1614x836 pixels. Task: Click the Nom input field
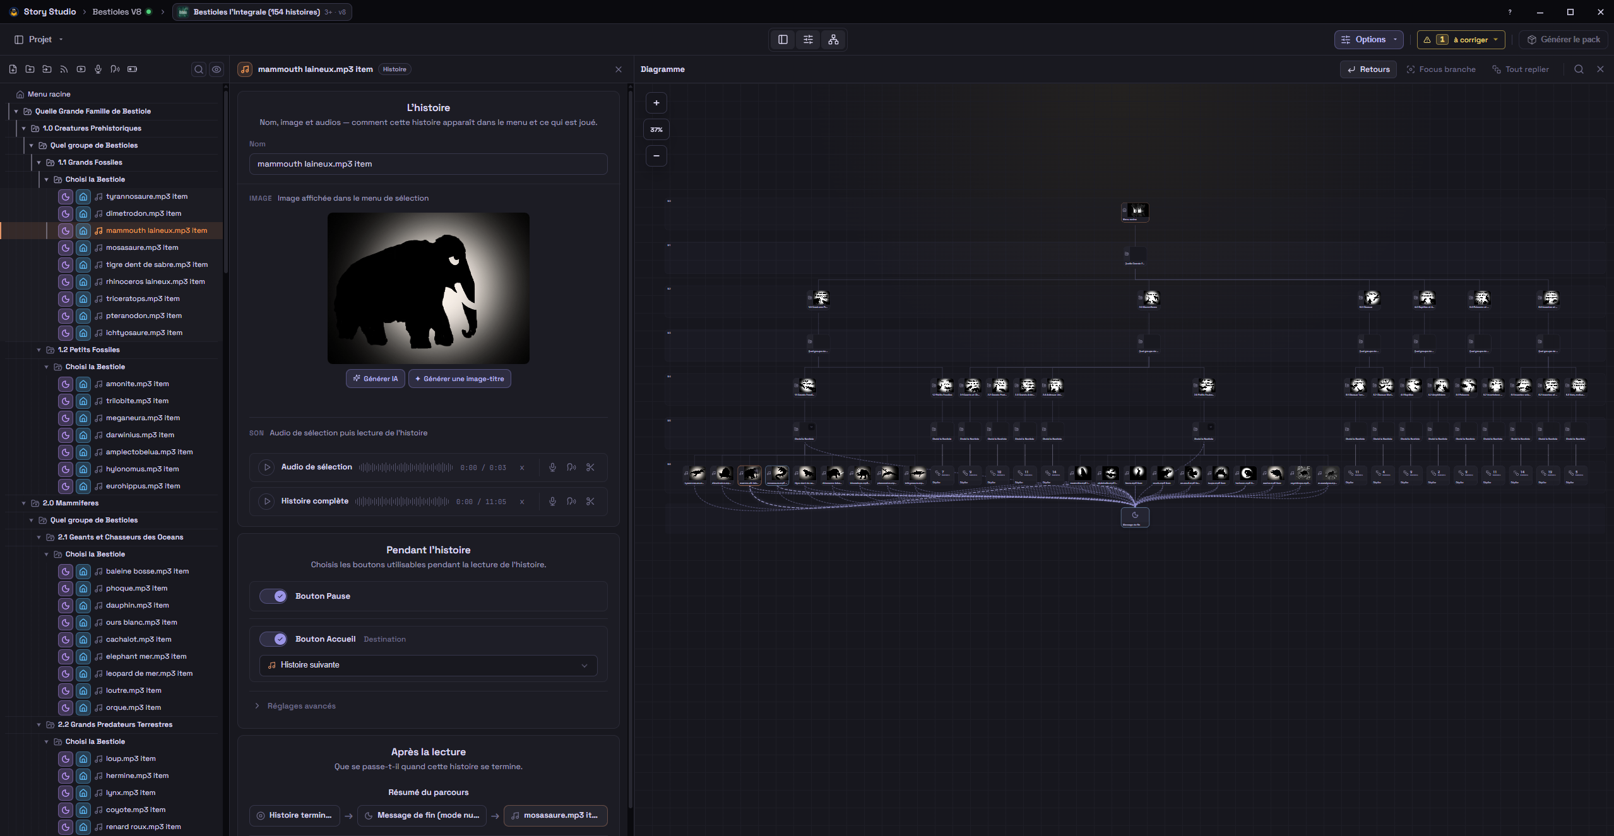pyautogui.click(x=429, y=164)
